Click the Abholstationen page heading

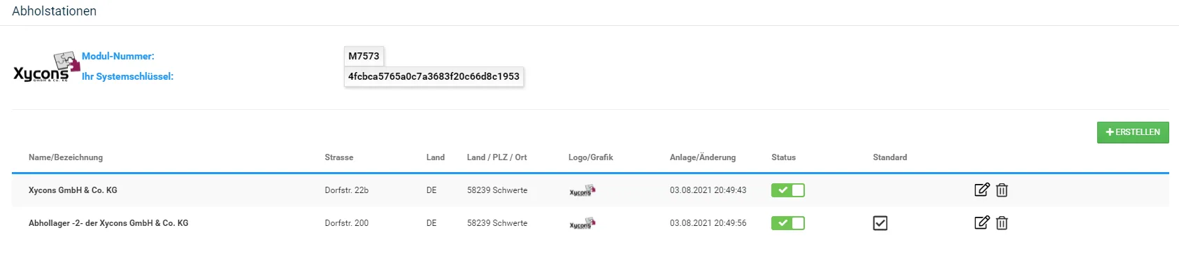[55, 11]
